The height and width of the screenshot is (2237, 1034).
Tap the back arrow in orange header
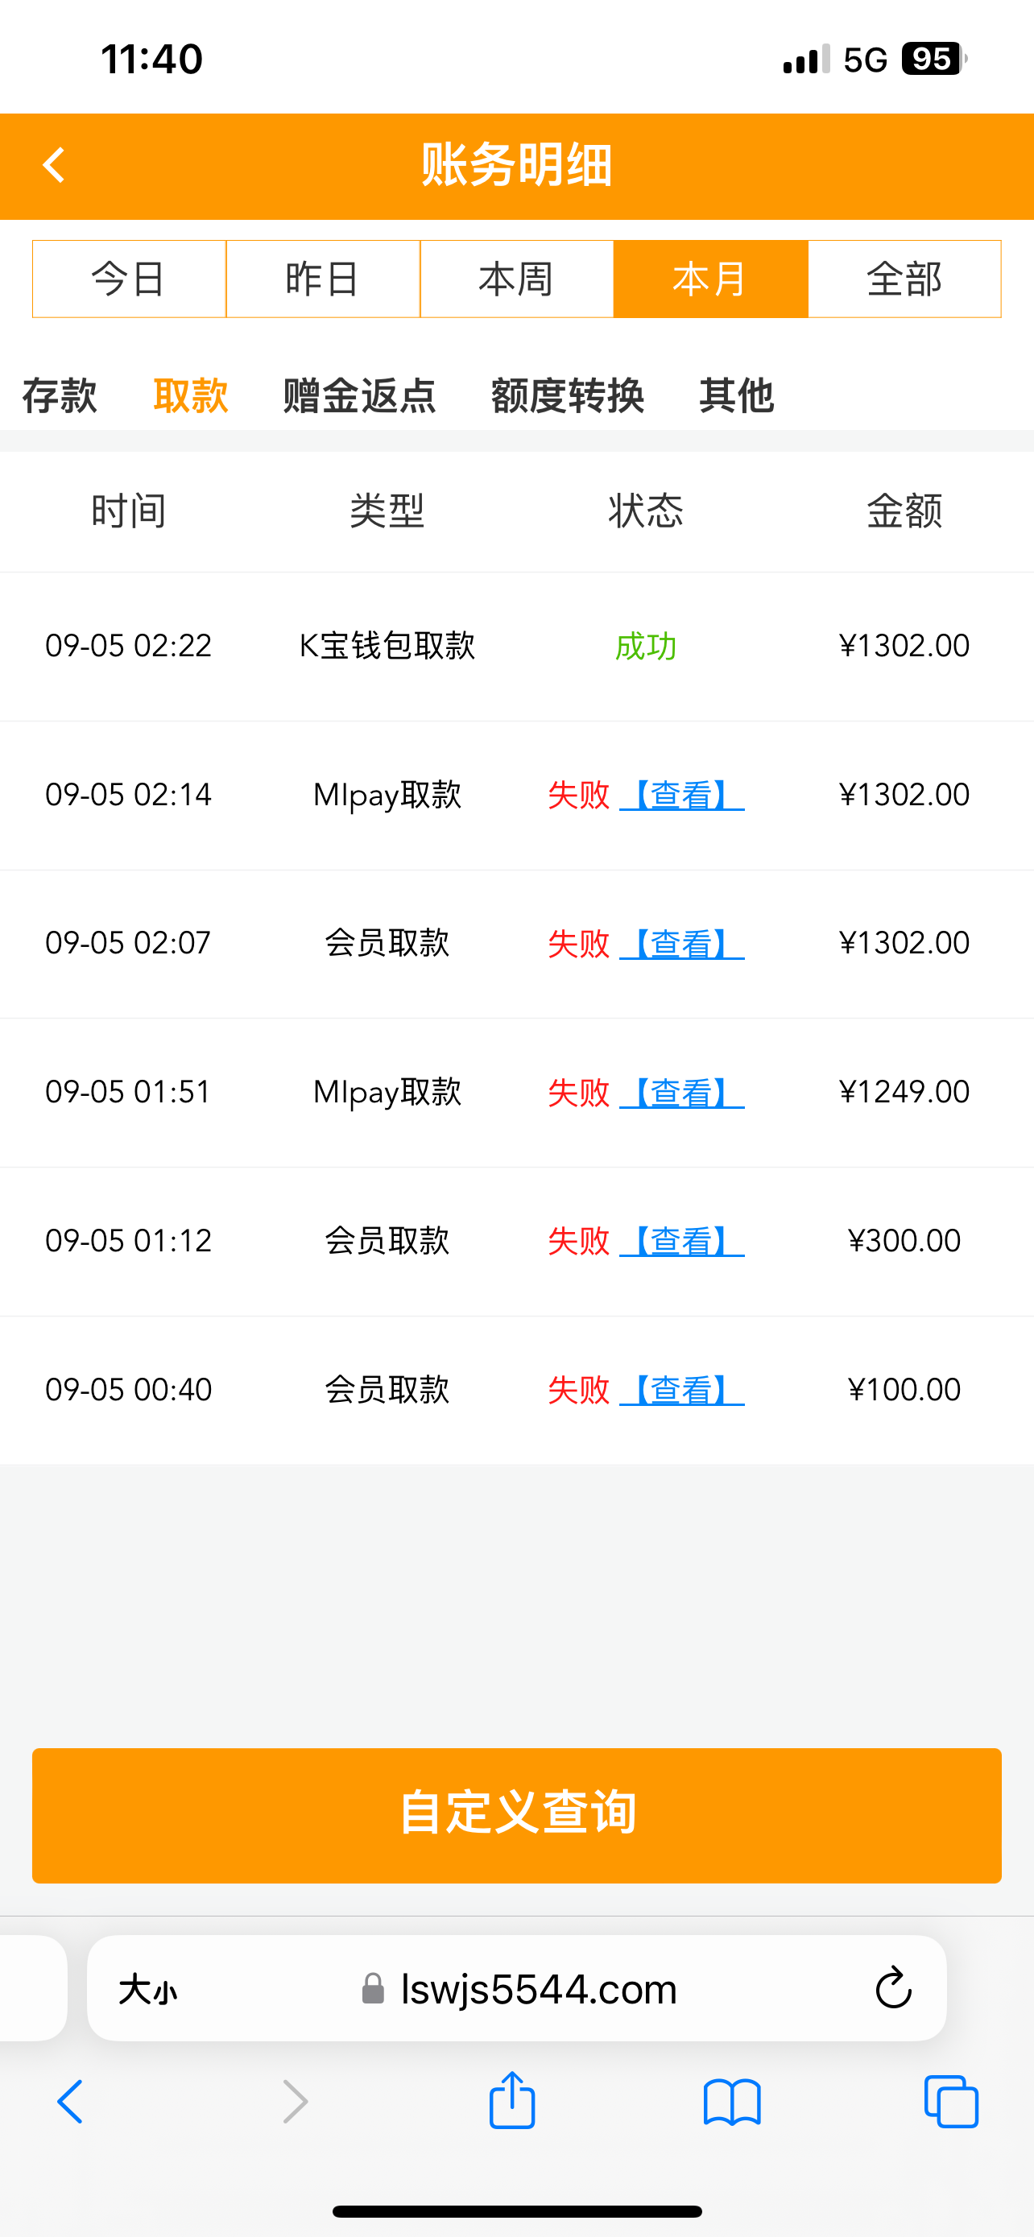point(54,165)
